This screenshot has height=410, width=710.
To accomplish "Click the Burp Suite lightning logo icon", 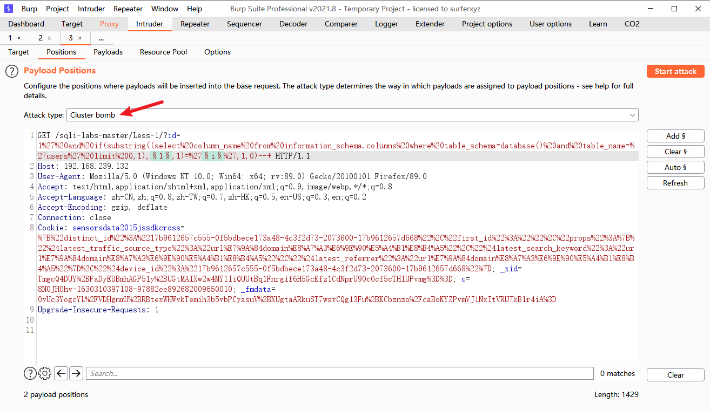I will pos(9,9).
